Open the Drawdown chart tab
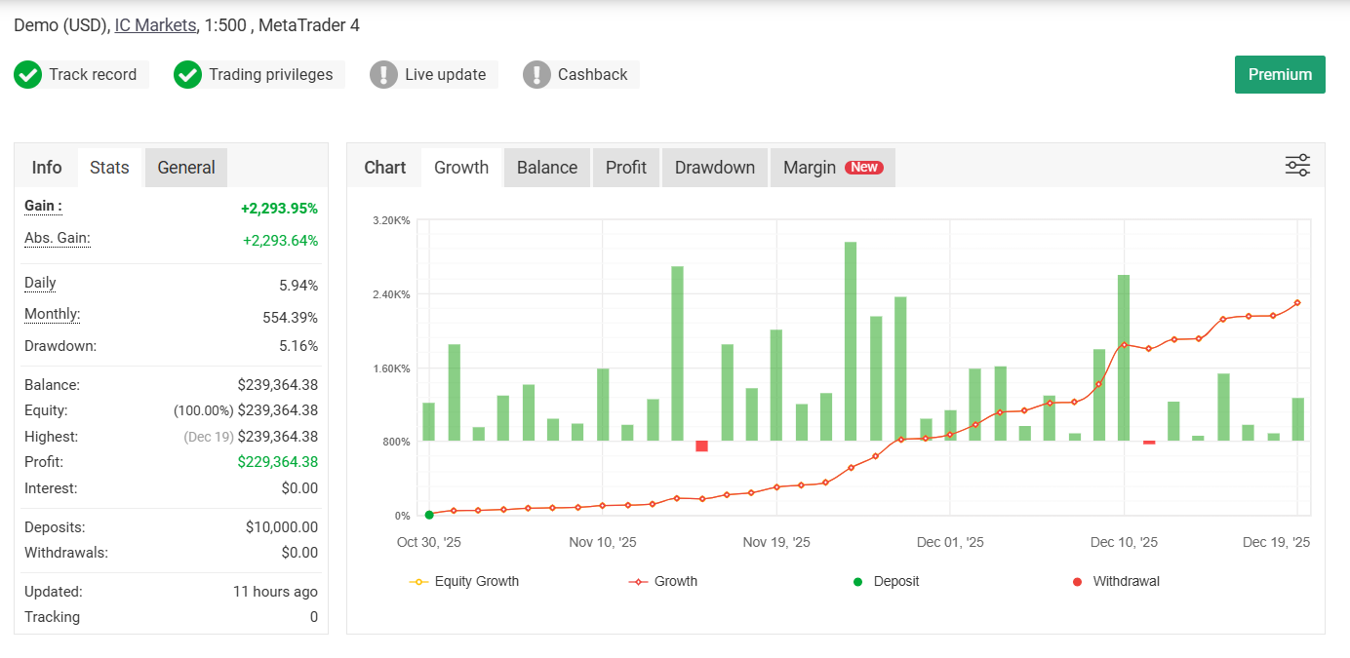Viewport: 1350px width, 658px height. (715, 168)
